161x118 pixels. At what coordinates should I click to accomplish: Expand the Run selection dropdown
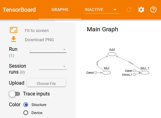coord(48,50)
